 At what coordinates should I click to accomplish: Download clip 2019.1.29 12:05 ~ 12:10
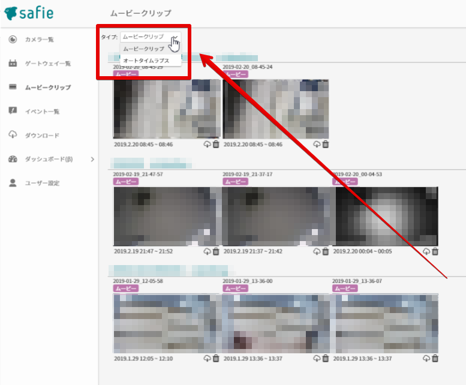point(207,359)
